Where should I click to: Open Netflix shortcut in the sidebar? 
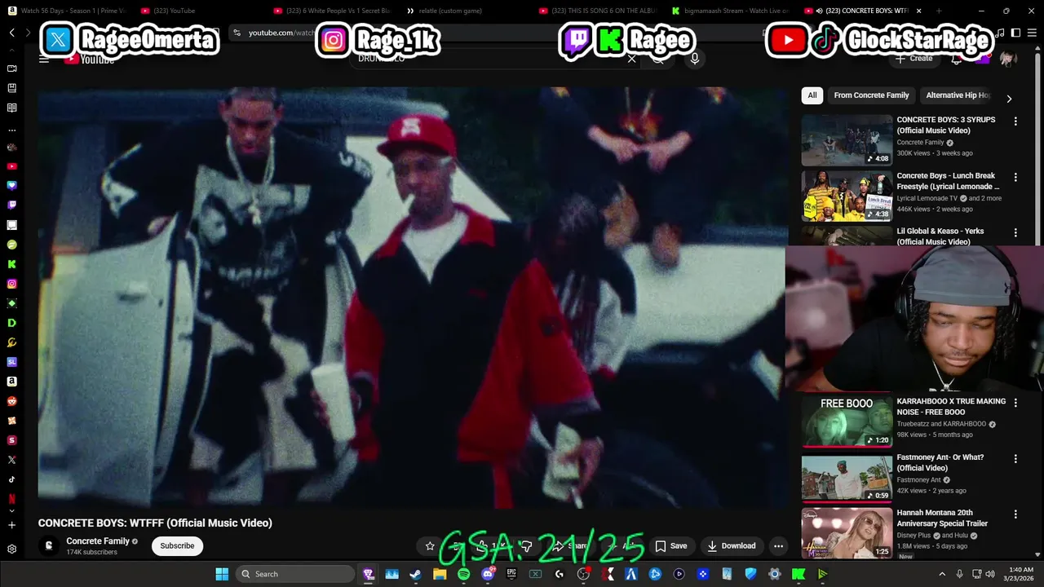pos(11,499)
